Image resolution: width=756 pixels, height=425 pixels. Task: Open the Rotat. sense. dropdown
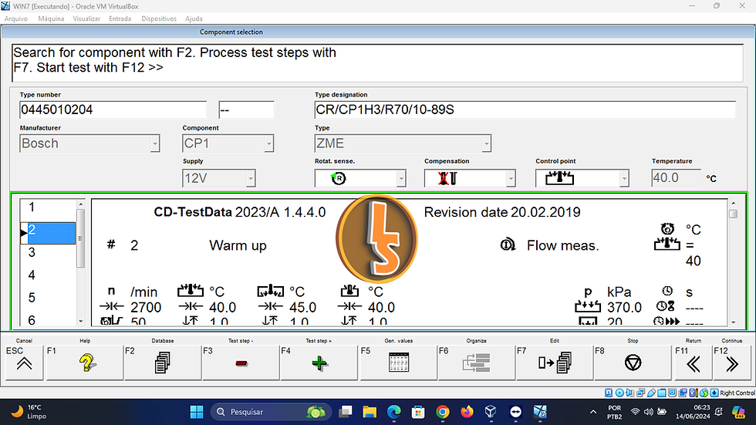[x=401, y=178]
